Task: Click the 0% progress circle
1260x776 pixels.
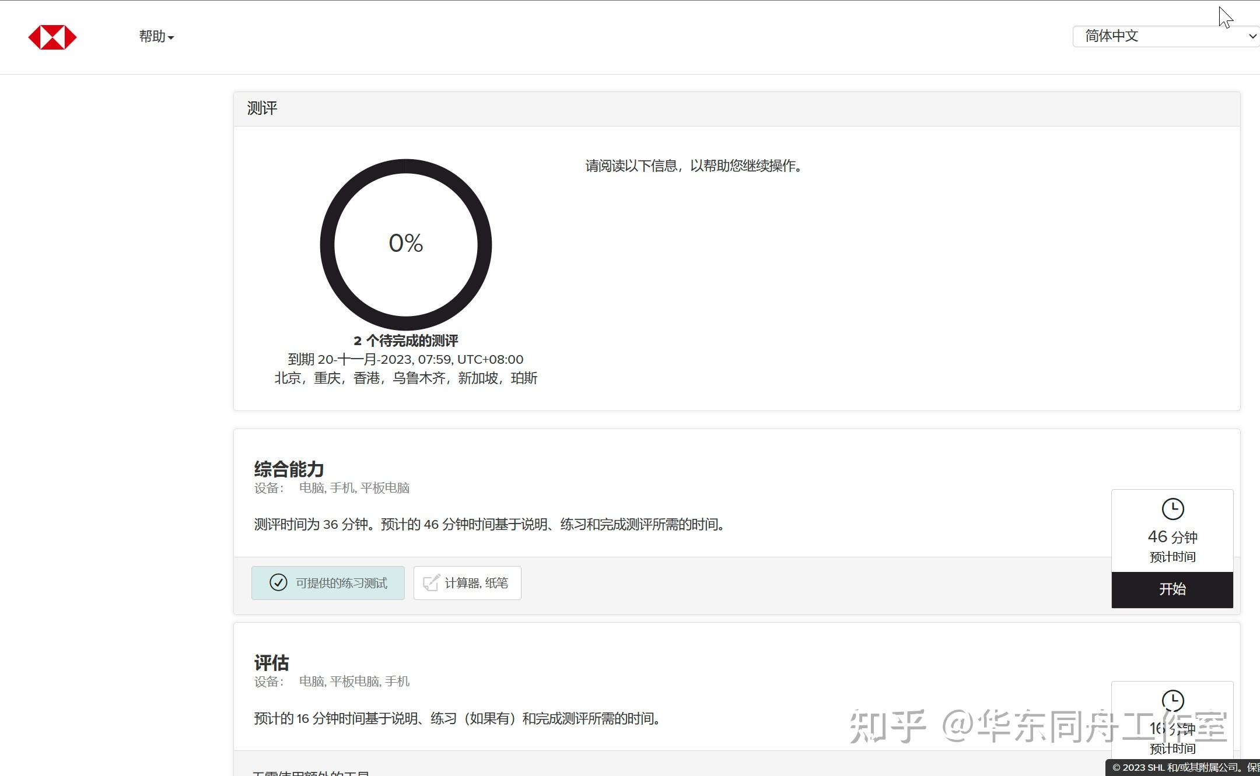Action: point(406,245)
